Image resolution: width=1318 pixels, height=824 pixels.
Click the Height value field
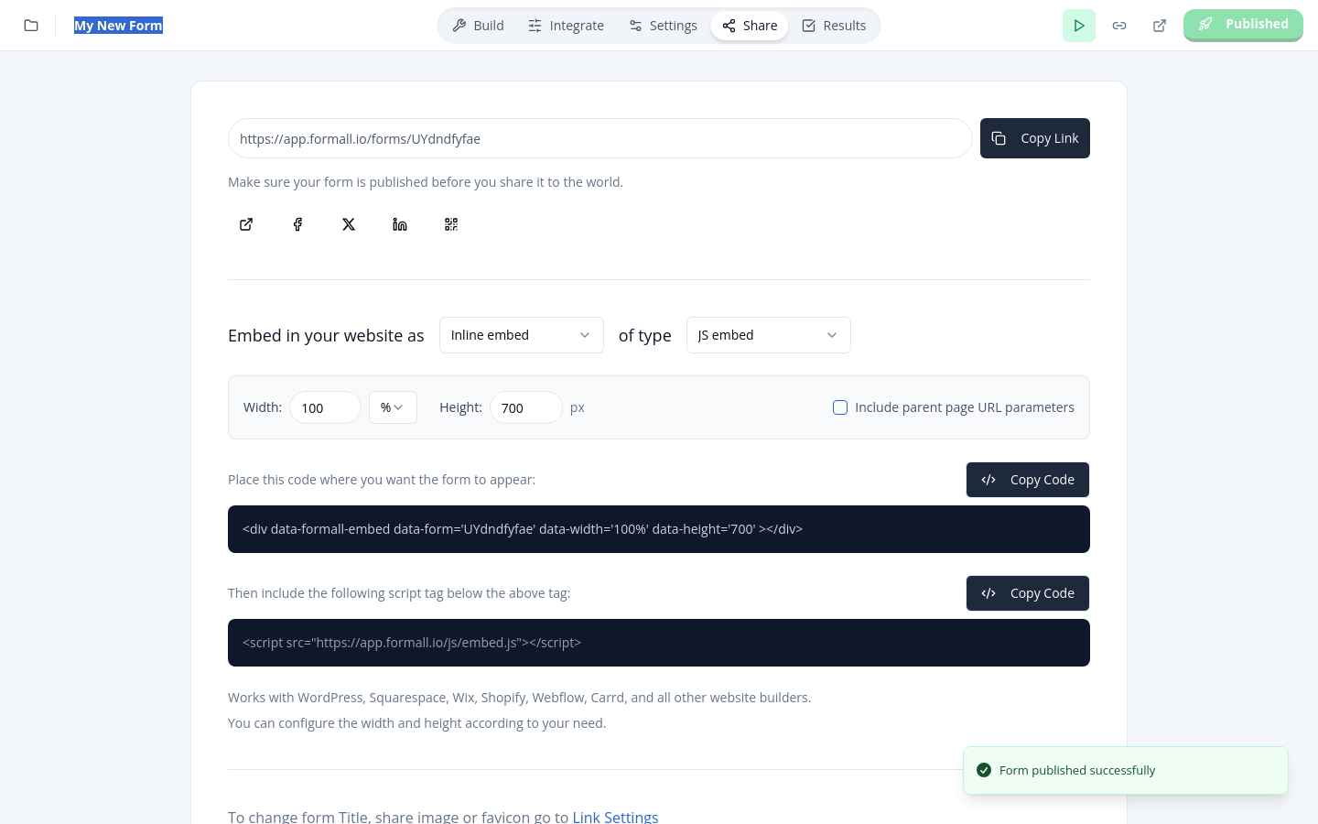click(526, 407)
